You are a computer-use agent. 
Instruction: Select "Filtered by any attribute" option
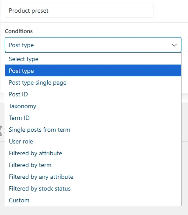tap(93, 177)
